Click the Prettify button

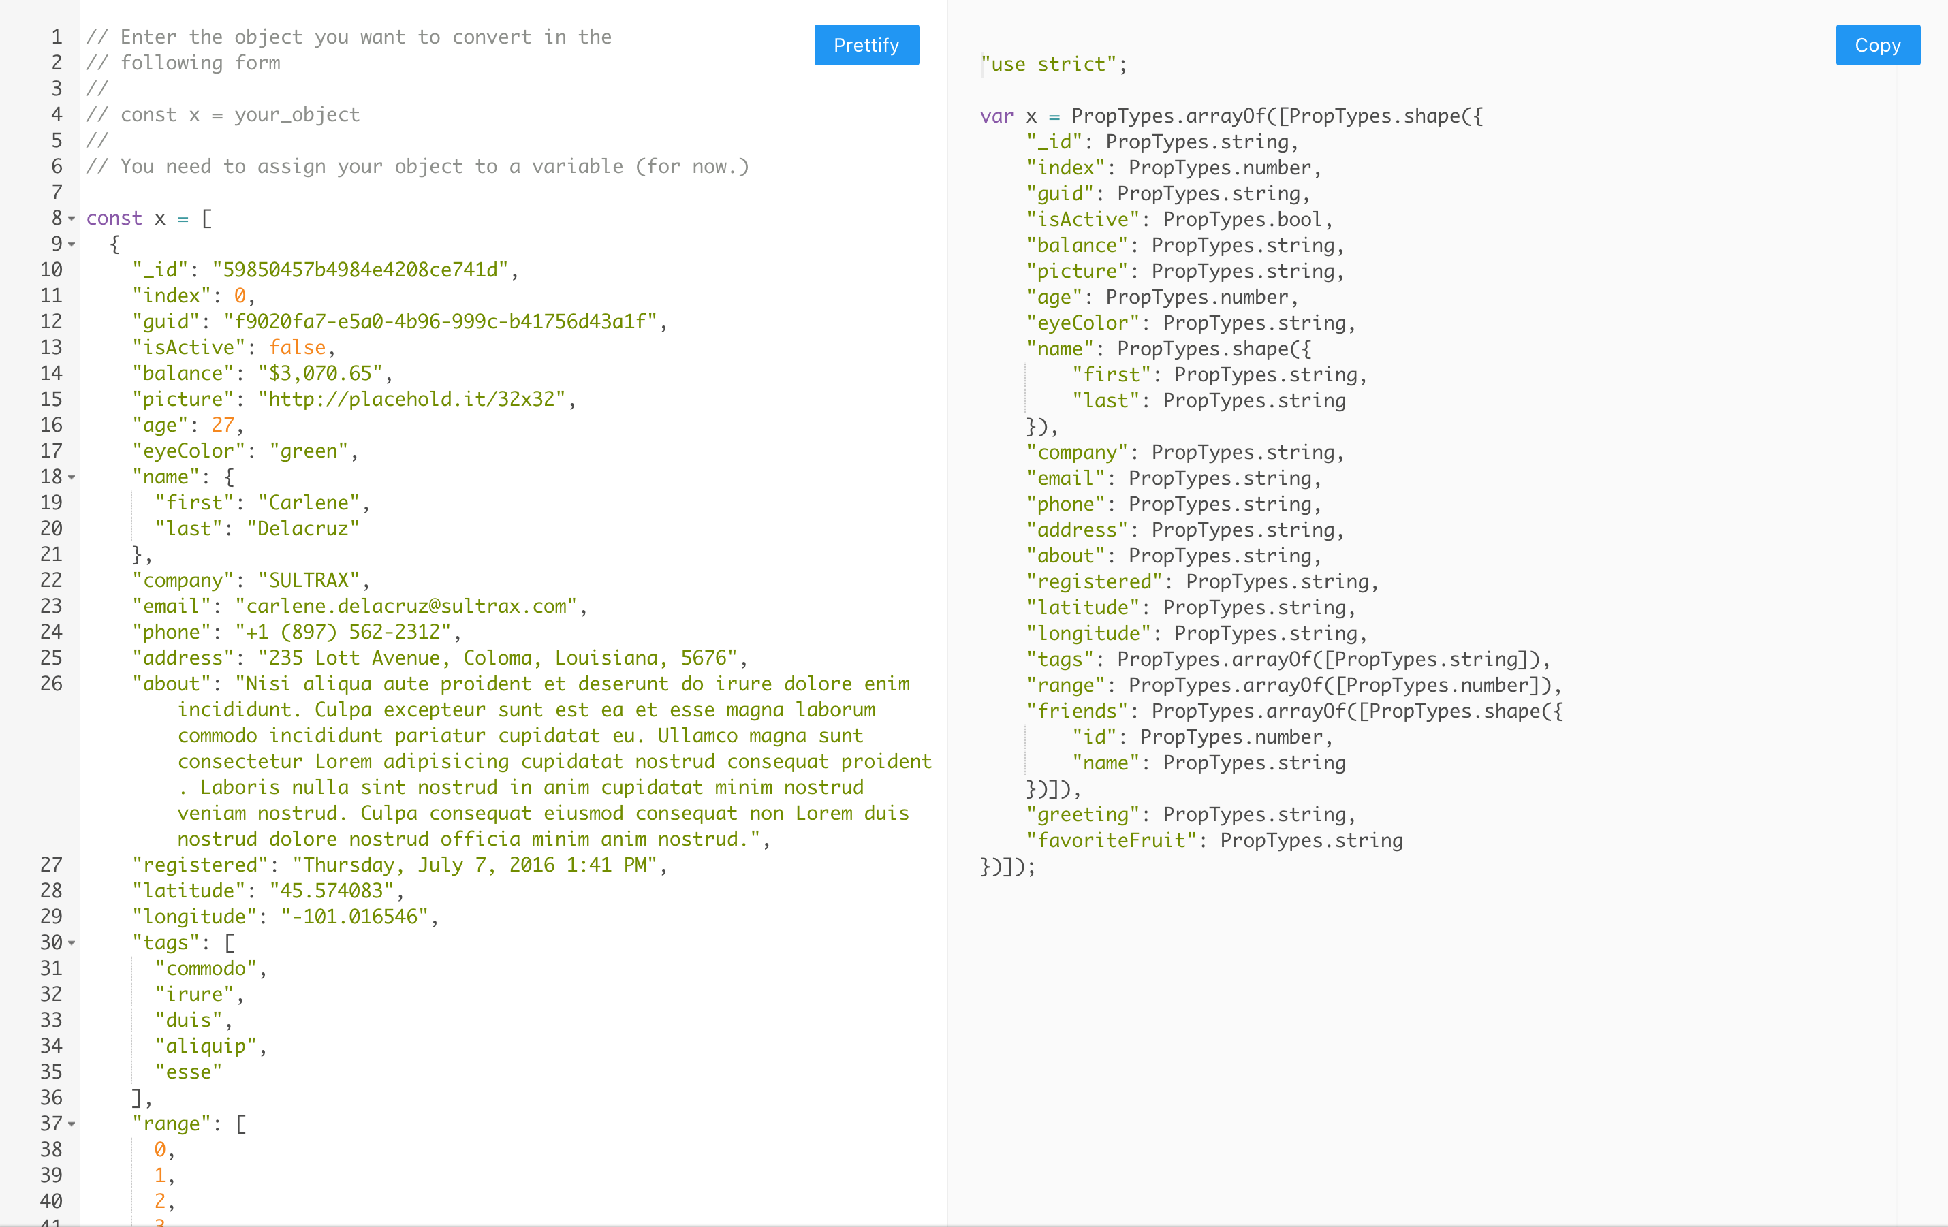pyautogui.click(x=866, y=46)
